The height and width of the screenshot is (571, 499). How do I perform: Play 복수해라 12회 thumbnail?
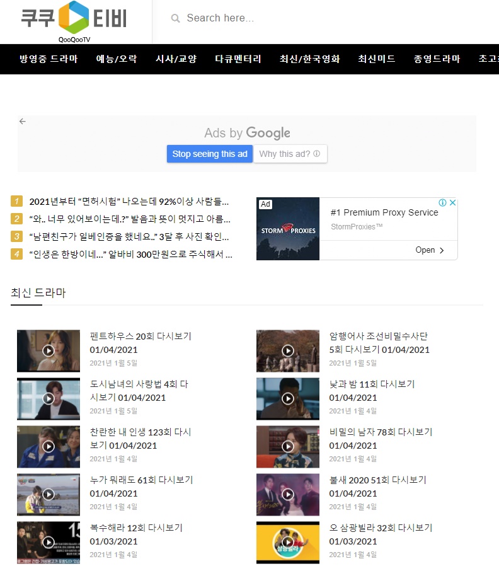point(49,543)
